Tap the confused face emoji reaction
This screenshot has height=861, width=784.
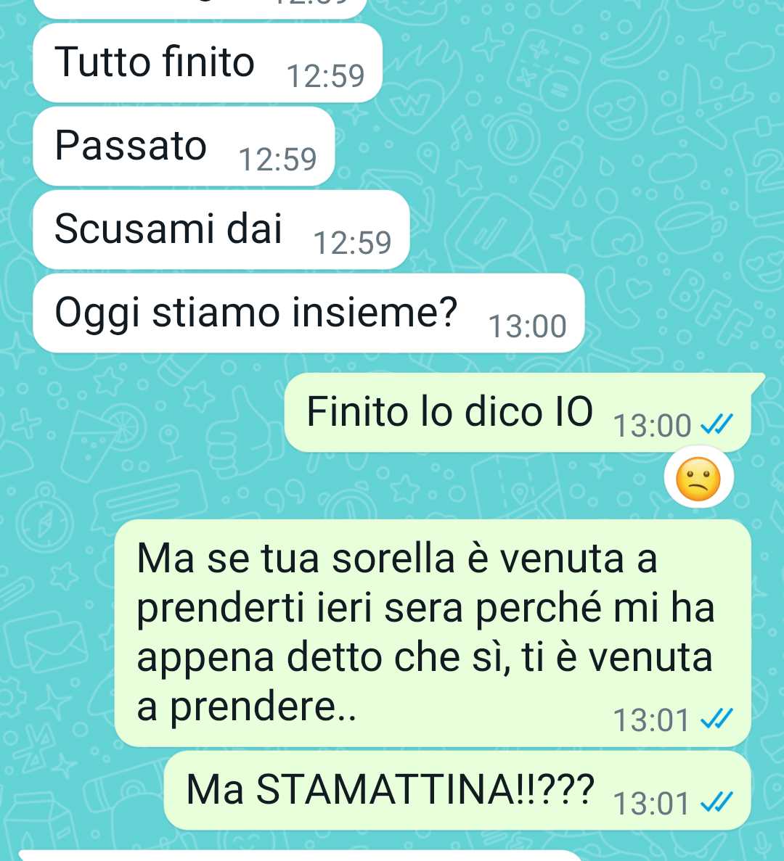(x=698, y=479)
